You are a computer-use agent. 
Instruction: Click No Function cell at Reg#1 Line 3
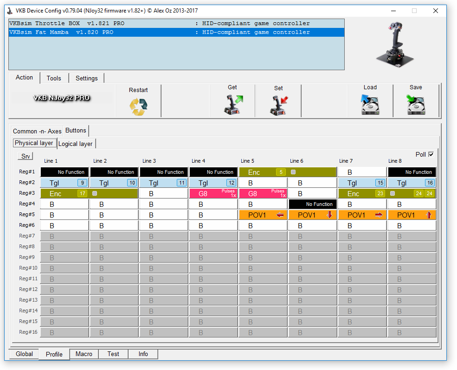click(164, 172)
